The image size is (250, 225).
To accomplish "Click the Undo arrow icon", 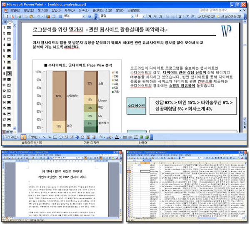I will 38,16.
